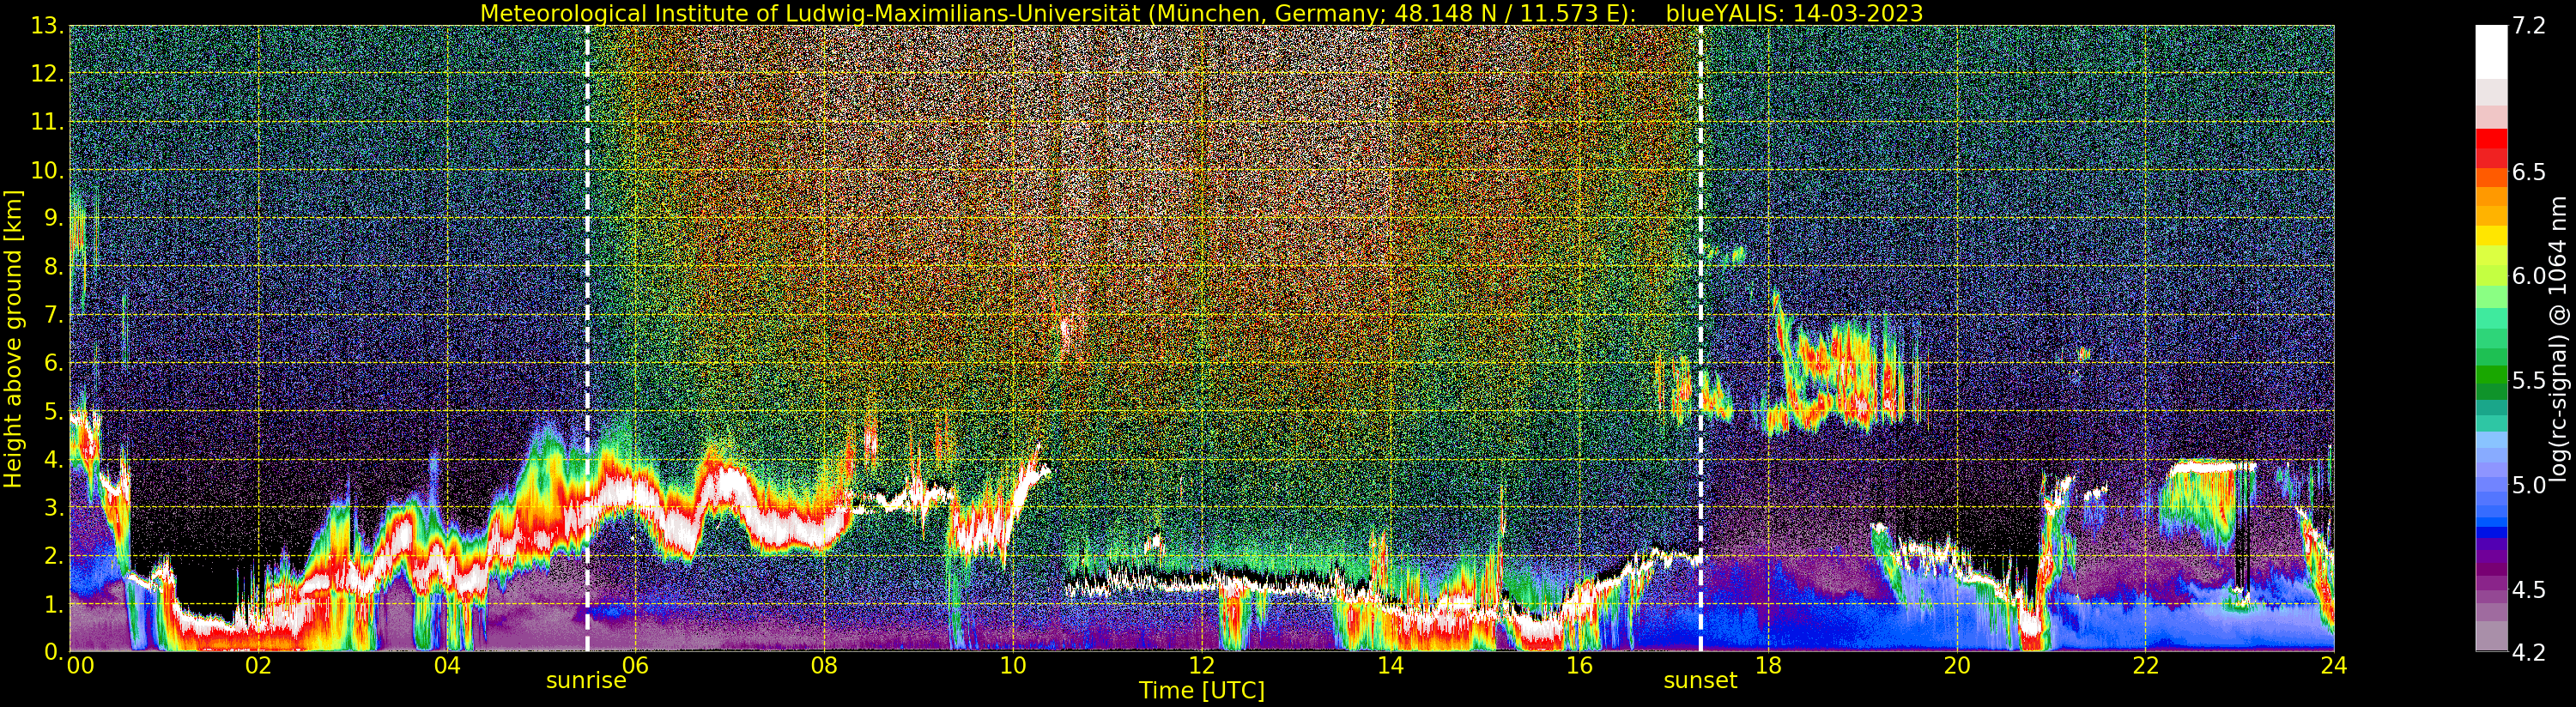Click the dashed white sunrise marker line
Viewport: 2576px width, 707px height.
tap(587, 338)
